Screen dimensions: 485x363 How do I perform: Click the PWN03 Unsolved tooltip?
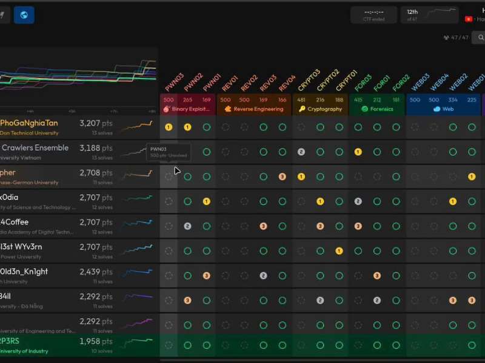tap(169, 152)
